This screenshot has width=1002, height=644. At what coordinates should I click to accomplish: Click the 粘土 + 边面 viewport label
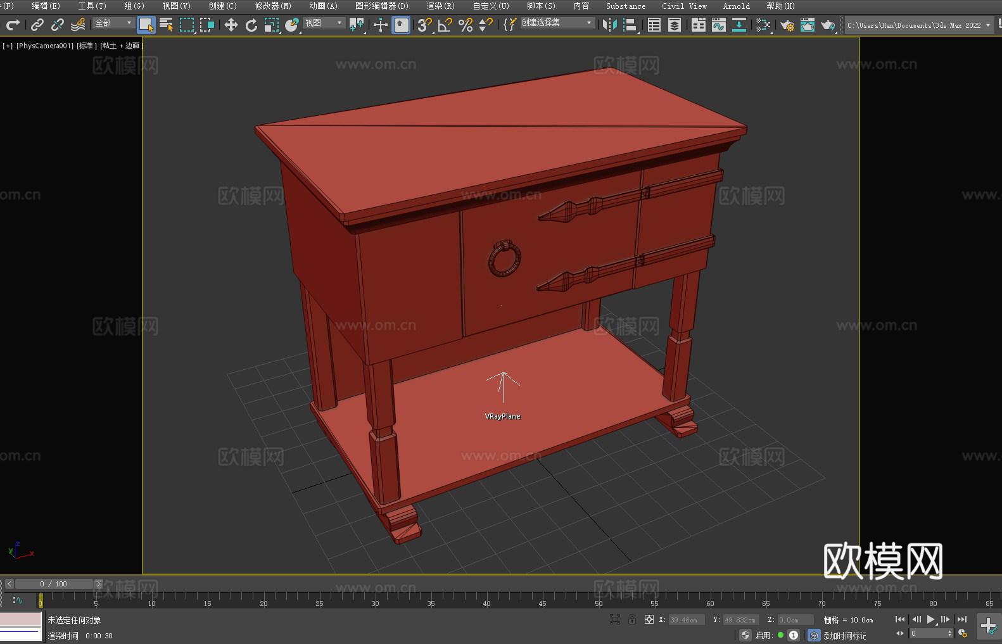point(121,46)
